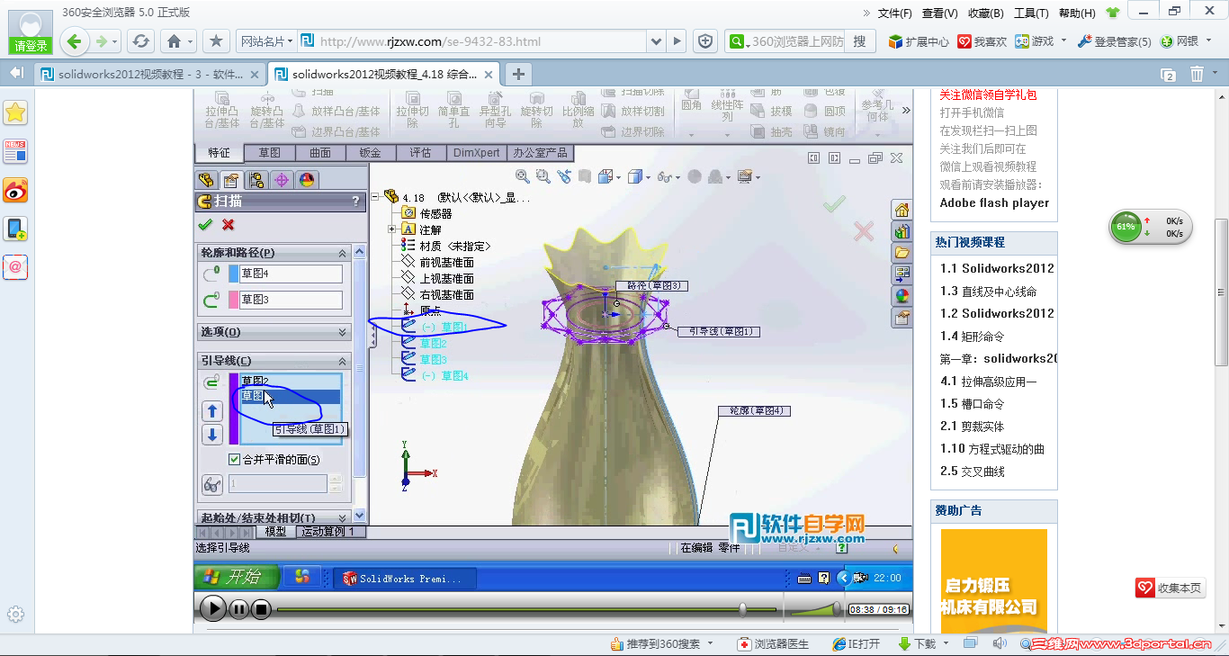Screen dimensions: 1229x656
Task: Open the File Explorer folder icon in task pane
Action: tap(902, 253)
